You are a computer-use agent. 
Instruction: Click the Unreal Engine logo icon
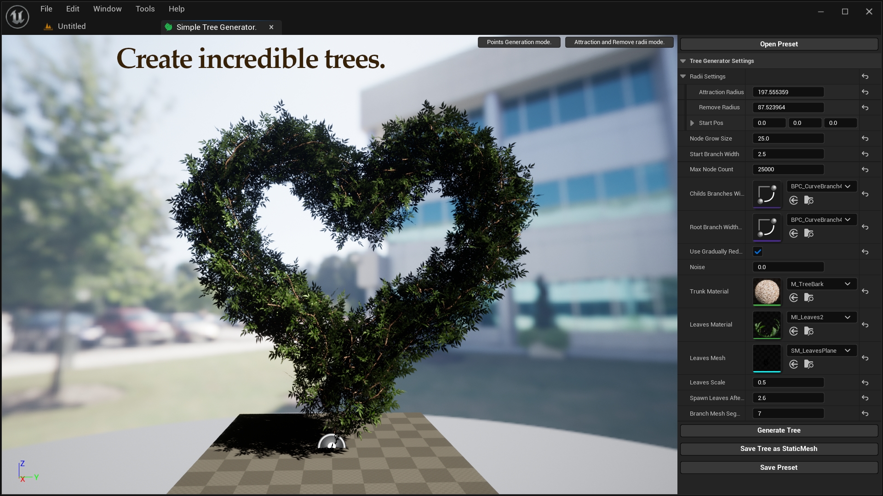coord(17,17)
